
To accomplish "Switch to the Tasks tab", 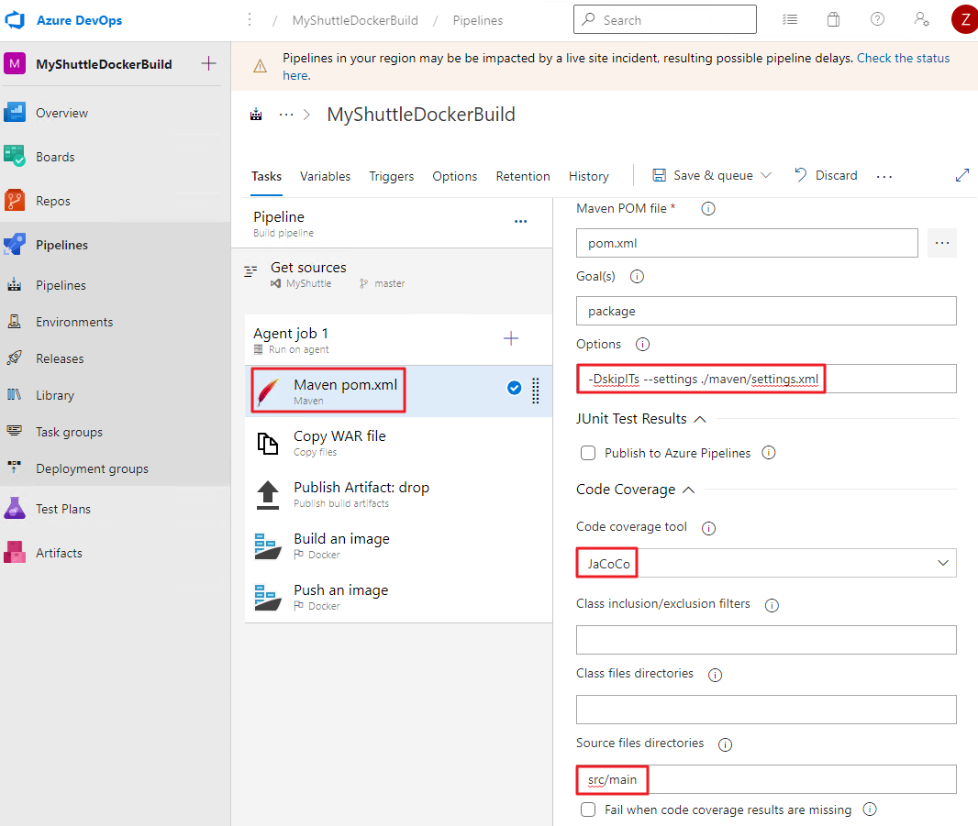I will click(x=266, y=176).
